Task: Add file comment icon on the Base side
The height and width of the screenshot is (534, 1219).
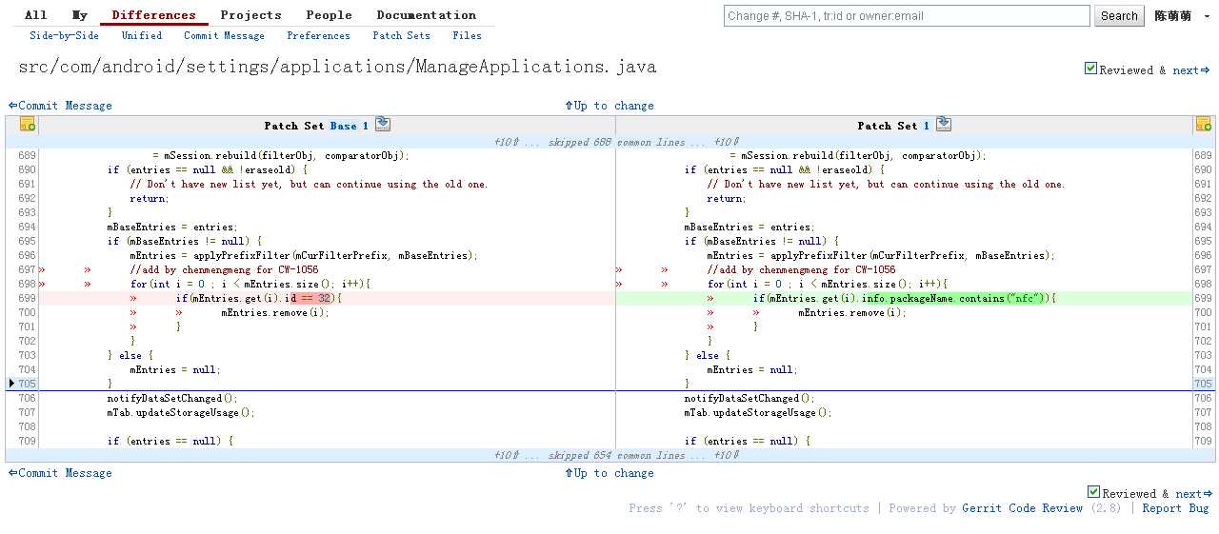Action: 27,125
